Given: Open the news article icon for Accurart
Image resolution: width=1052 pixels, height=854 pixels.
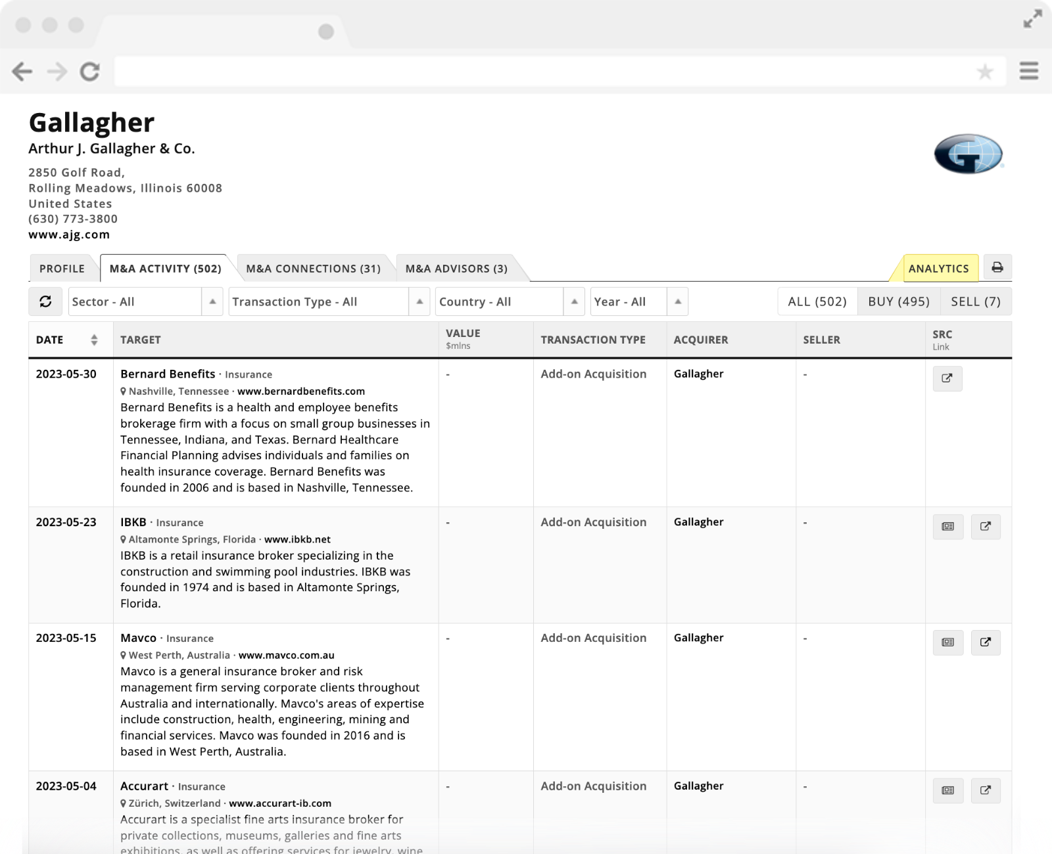Looking at the screenshot, I should click(x=947, y=790).
